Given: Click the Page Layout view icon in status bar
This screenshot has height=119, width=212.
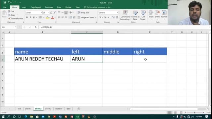Looking at the screenshot, I should [x=175, y=112].
